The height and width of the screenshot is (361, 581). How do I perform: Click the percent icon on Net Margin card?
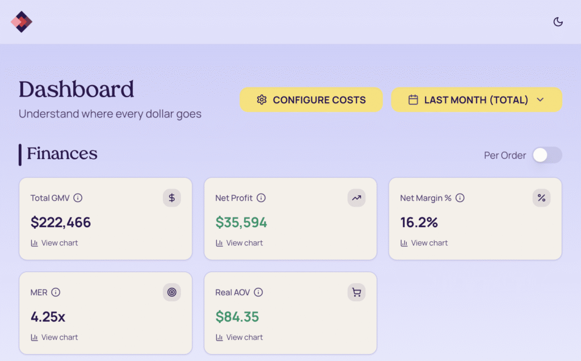541,198
